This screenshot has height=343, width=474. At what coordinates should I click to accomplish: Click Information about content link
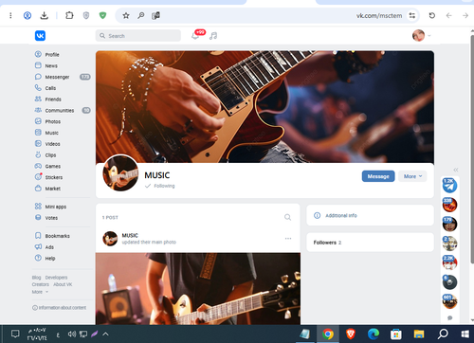pyautogui.click(x=59, y=308)
